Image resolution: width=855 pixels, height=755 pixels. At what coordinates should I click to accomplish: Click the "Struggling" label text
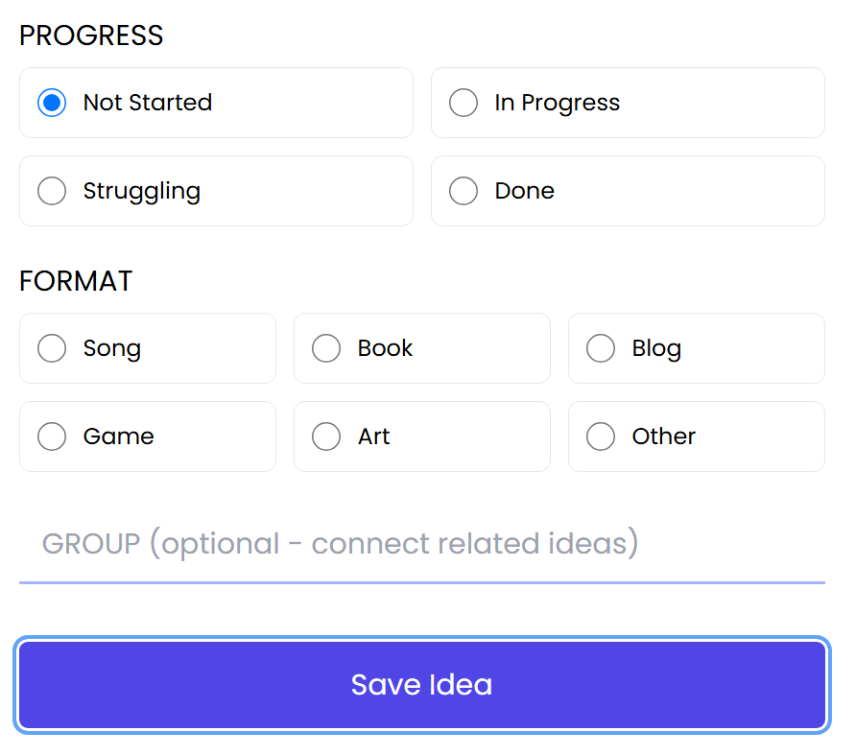click(x=142, y=191)
